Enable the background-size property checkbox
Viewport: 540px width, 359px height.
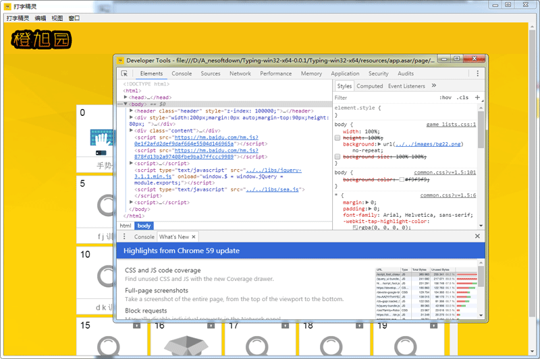click(x=338, y=157)
